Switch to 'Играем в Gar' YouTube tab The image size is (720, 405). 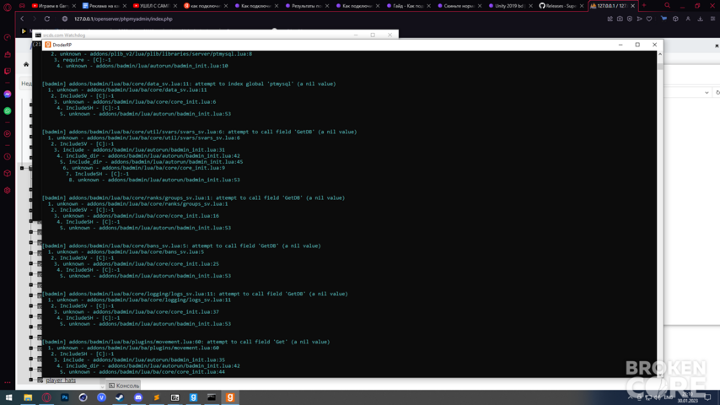[53, 6]
